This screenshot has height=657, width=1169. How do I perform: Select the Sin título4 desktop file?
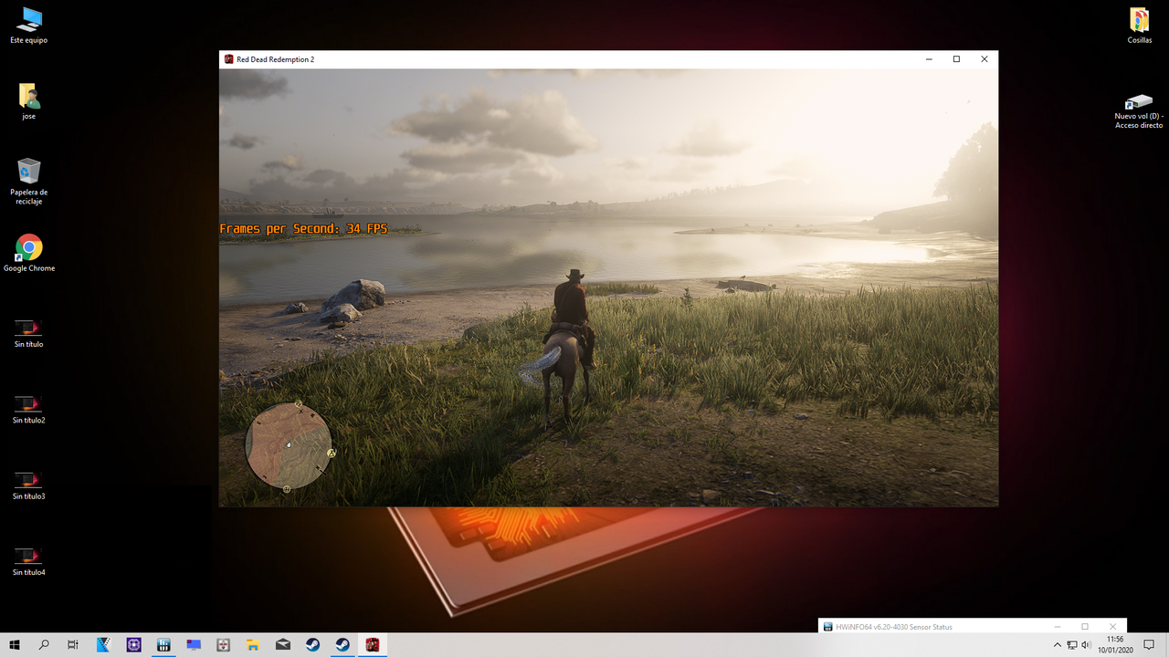click(28, 560)
